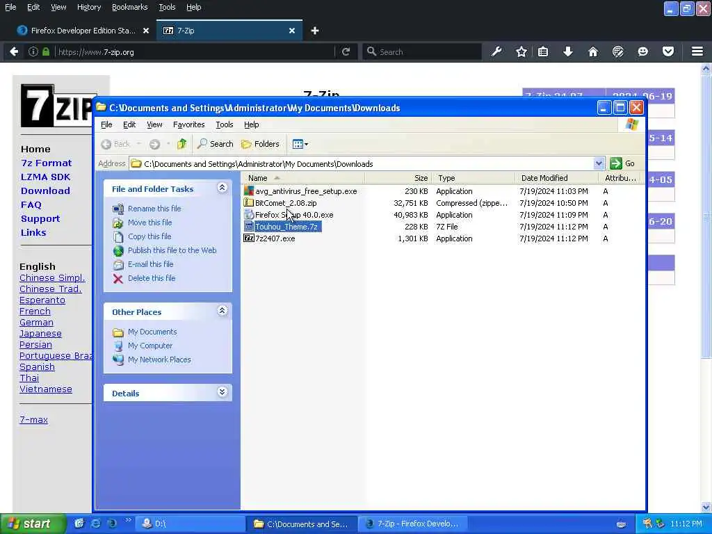
Task: Select 7z2407.exe file
Action: (x=275, y=238)
